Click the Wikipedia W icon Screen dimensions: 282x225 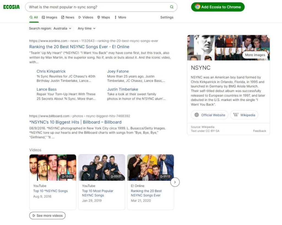point(236,115)
